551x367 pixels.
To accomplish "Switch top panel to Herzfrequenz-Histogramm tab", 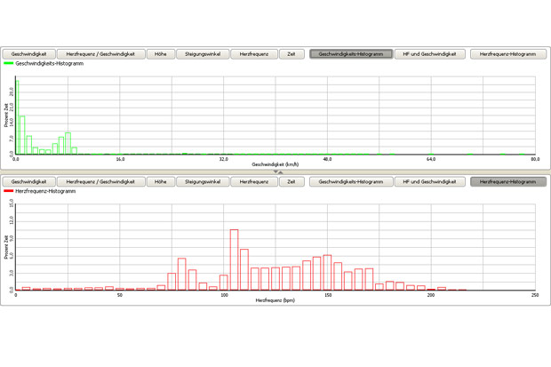I will [507, 54].
